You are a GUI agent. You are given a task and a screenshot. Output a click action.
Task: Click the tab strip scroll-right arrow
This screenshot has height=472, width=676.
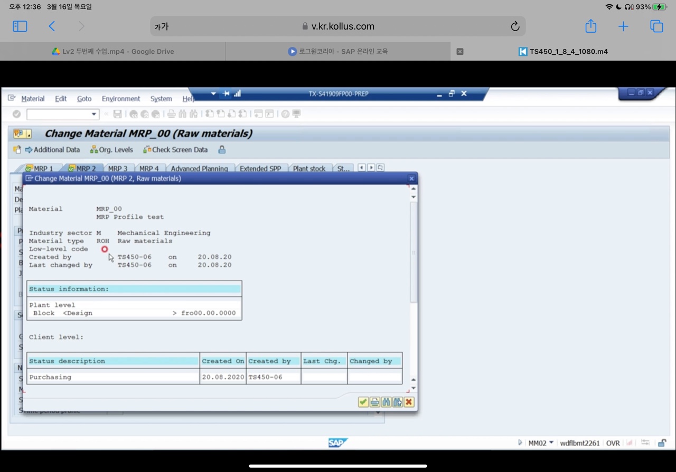(x=371, y=168)
